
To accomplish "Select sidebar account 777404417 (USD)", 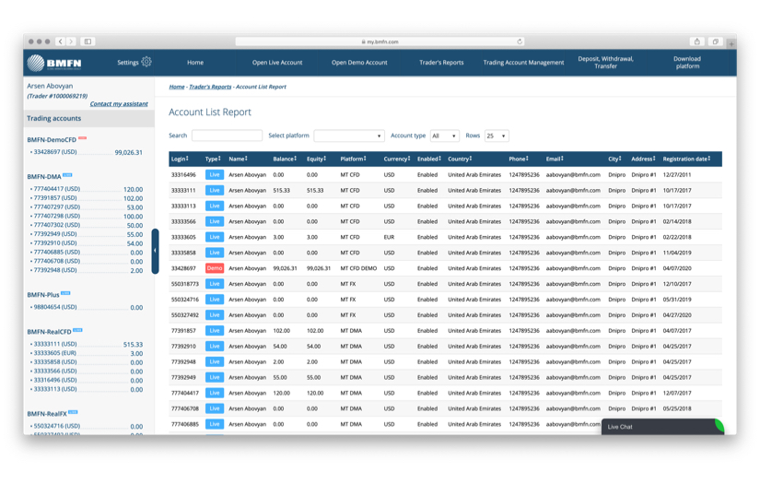I will tap(57, 189).
